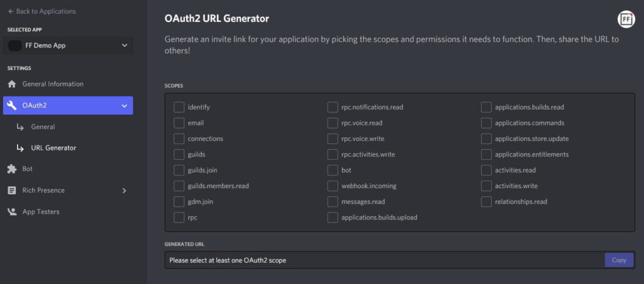
Task: Collapse the OAuth2 section chevron
Action: 124,106
